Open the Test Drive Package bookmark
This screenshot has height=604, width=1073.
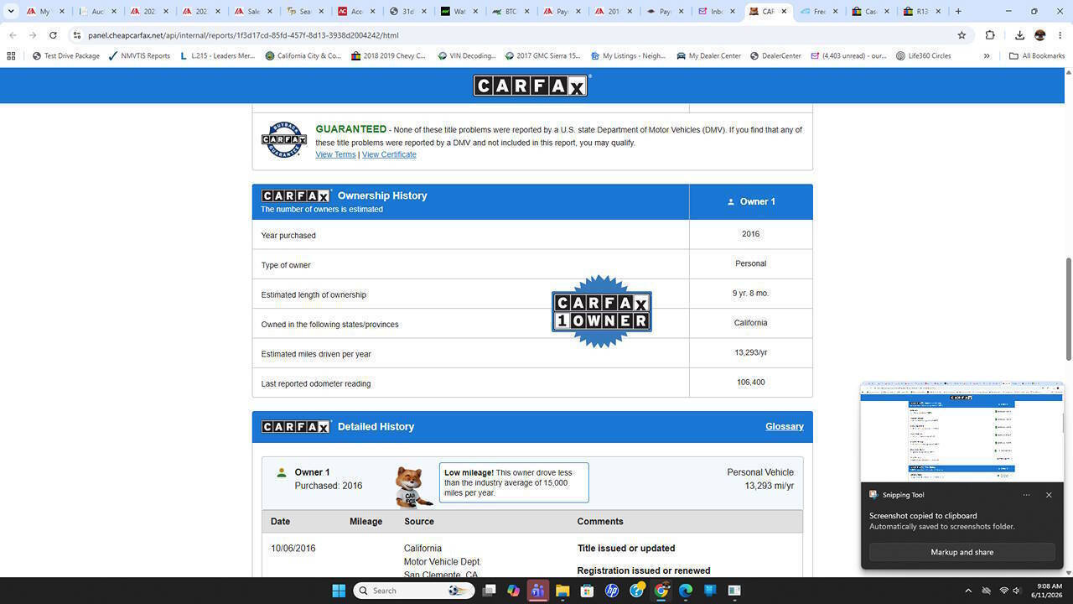pos(66,56)
